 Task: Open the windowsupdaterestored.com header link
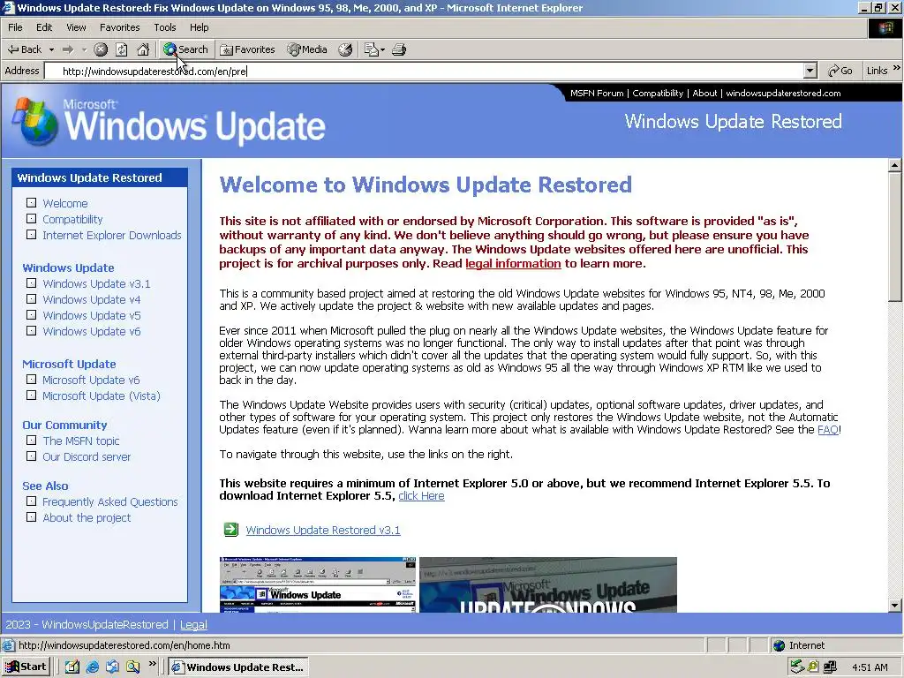pos(783,93)
